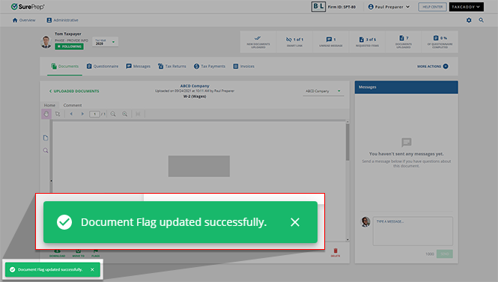
Task: Click the Firm ID: SPT-80 label
Action: tap(341, 7)
